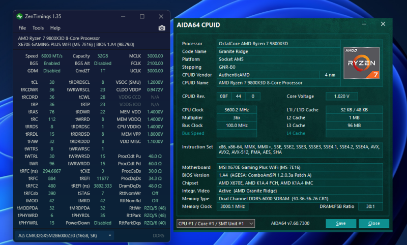Open the File menu in ZenTimings
The height and width of the screenshot is (245, 407).
(x=22, y=28)
